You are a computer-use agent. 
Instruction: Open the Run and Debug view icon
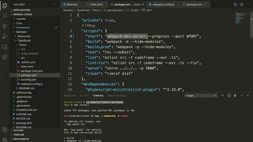pos(5,36)
